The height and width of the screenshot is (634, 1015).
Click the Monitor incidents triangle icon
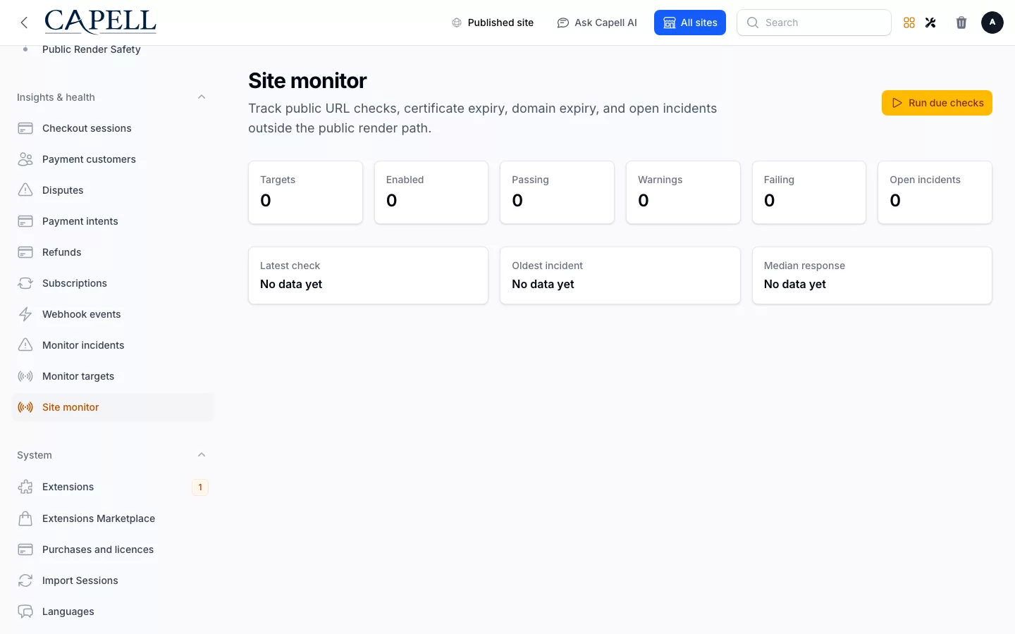tap(25, 345)
